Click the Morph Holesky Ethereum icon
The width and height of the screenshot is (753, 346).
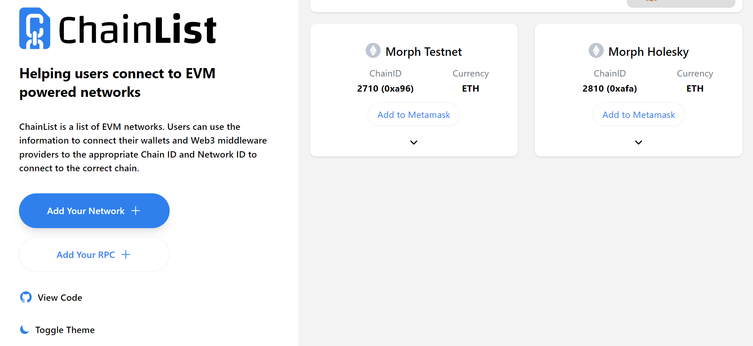(596, 51)
